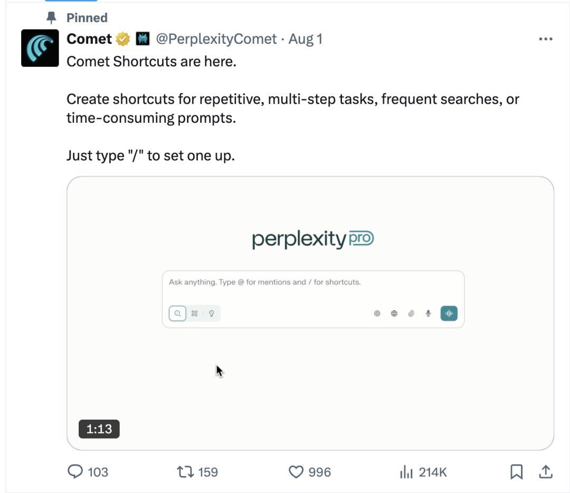Open the Aug 1 post timestamp
Screen dimensions: 570x493
click(x=306, y=39)
